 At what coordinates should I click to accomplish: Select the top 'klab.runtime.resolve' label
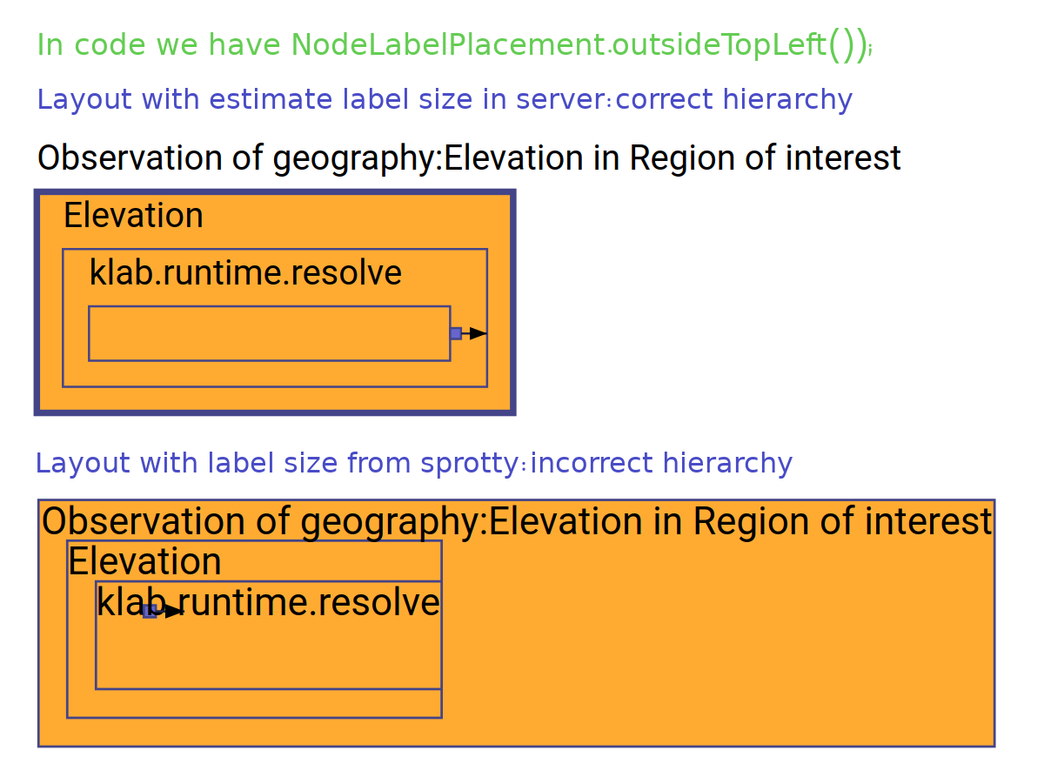click(x=245, y=273)
